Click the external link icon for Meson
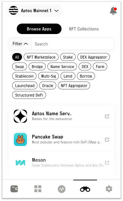The height and width of the screenshot is (201, 123). (x=107, y=163)
